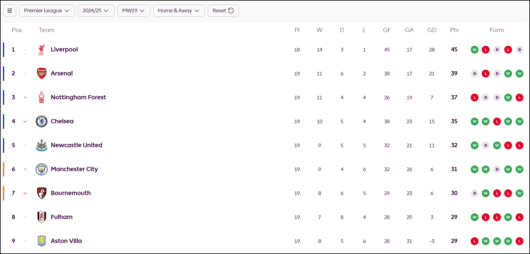The height and width of the screenshot is (254, 530).
Task: Open the Manchester City team link
Action: (x=74, y=169)
